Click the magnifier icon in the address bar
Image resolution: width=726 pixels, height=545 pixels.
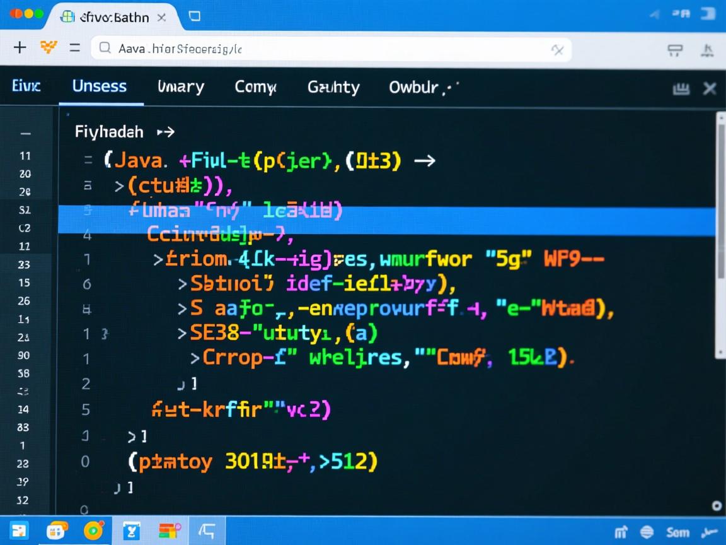[106, 48]
